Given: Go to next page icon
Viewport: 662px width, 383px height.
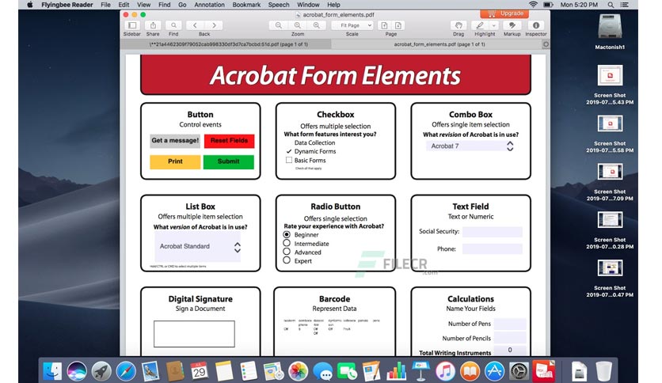Looking at the screenshot, I should (x=398, y=25).
